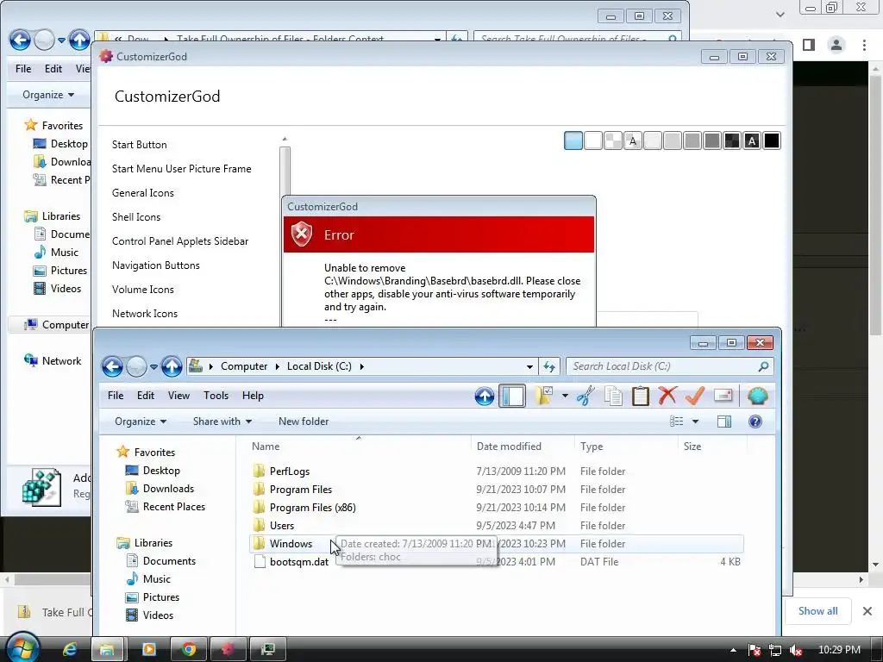Click Network in the back Explorer window
Viewport: 883px width, 662px height.
(x=61, y=361)
